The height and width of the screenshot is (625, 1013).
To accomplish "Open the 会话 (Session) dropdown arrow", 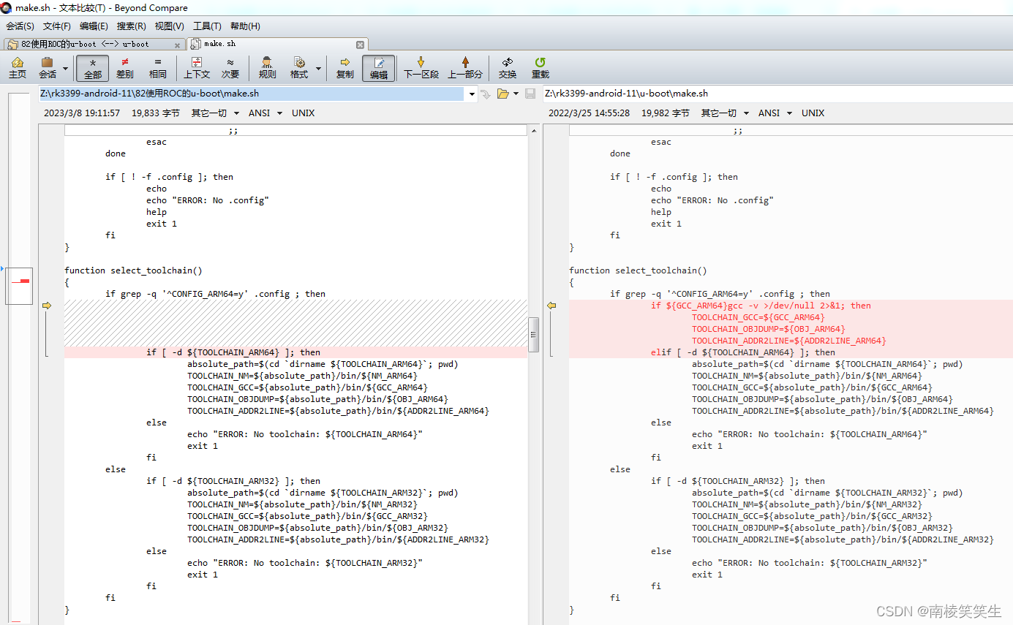I will [66, 69].
